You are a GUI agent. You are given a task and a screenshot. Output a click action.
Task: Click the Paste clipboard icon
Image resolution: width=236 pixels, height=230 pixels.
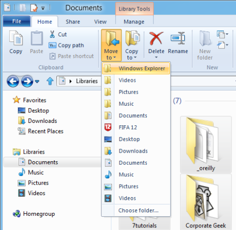(37, 38)
